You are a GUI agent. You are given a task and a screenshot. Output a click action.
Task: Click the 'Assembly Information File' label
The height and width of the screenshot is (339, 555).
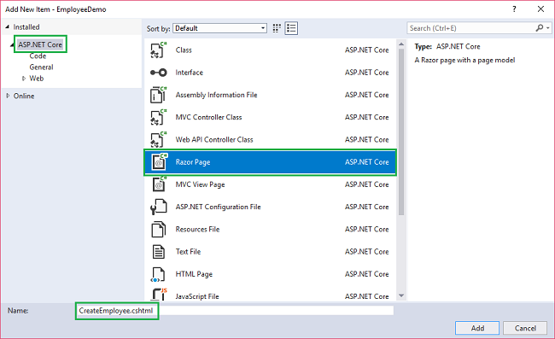pos(216,95)
